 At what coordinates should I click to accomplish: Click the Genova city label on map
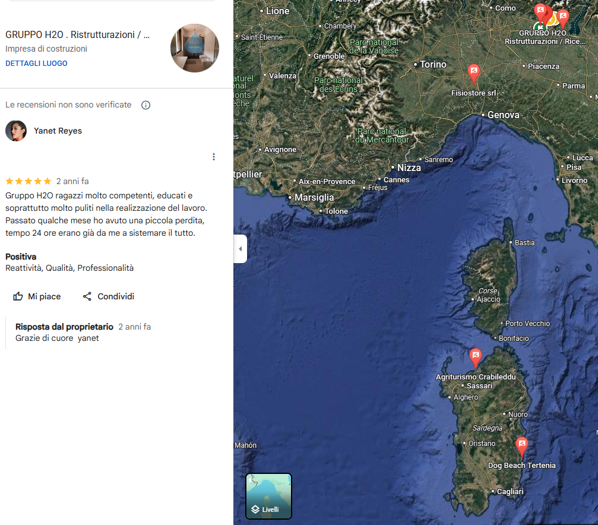click(x=503, y=115)
